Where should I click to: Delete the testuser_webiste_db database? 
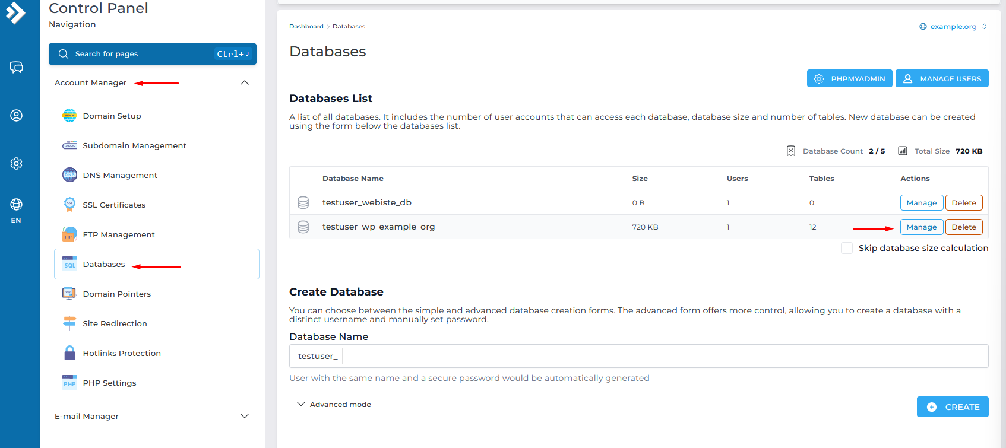tap(963, 203)
